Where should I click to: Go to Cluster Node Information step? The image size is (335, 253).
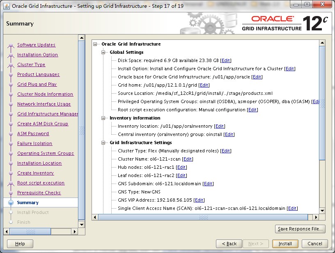45,94
